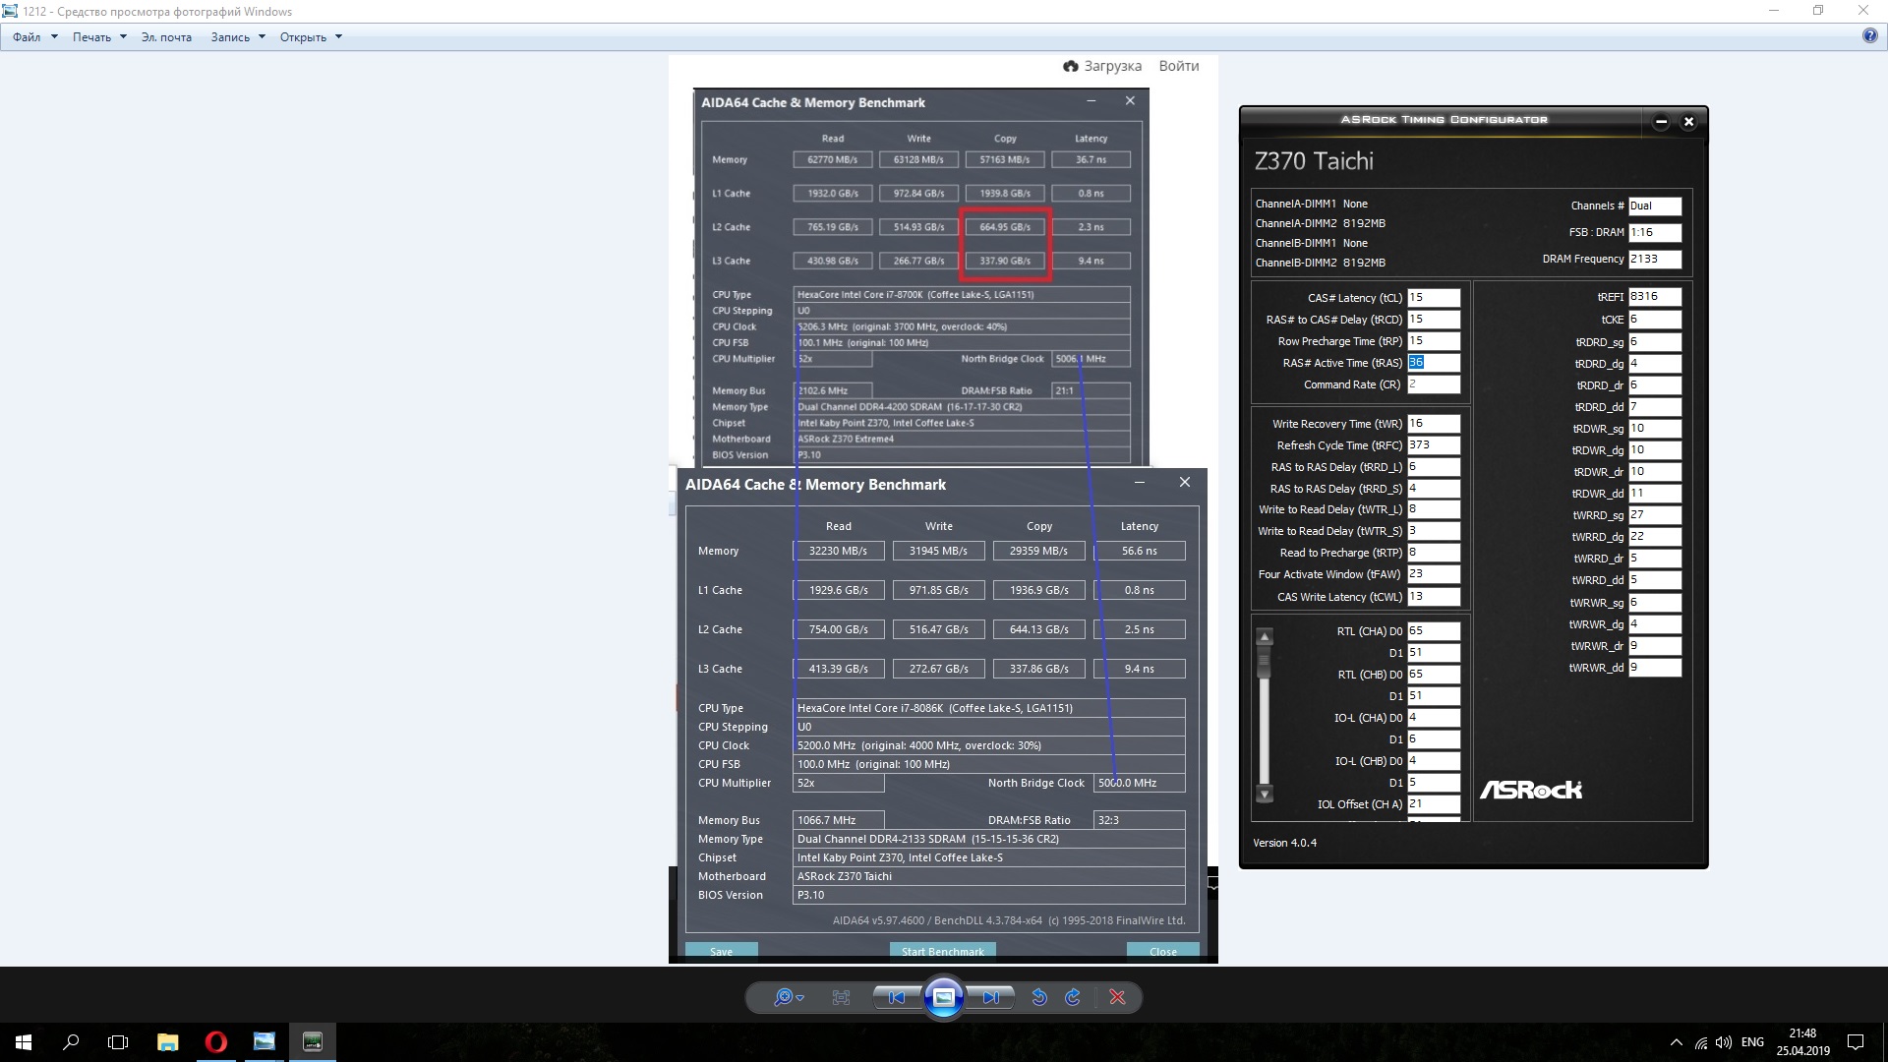1888x1062 pixels.
Task: Delete photo with red X icon
Action: point(1117,997)
